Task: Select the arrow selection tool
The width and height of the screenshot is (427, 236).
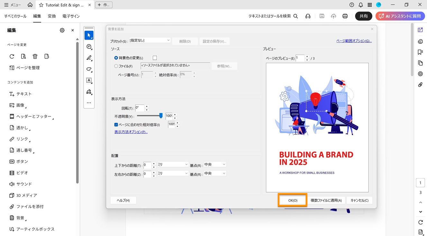Action: tap(89, 35)
